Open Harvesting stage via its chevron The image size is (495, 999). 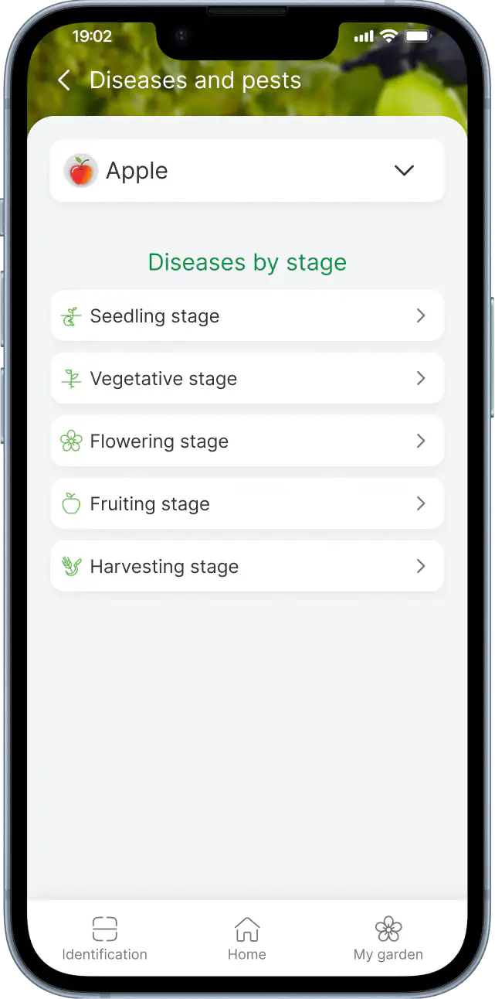coord(421,566)
